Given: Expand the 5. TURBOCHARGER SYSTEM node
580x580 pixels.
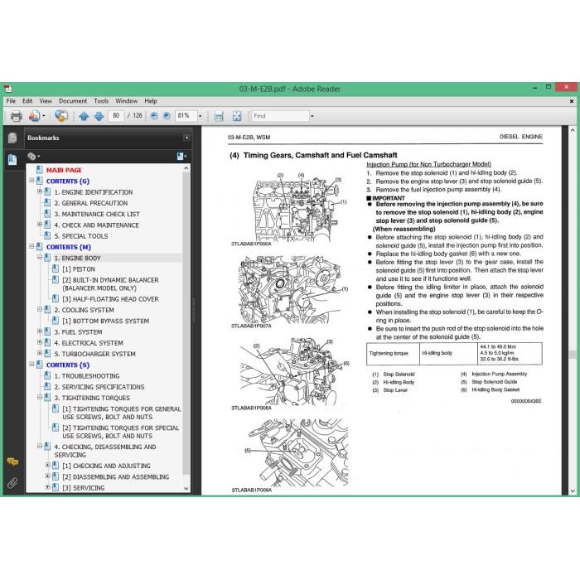Looking at the screenshot, I should [40, 353].
